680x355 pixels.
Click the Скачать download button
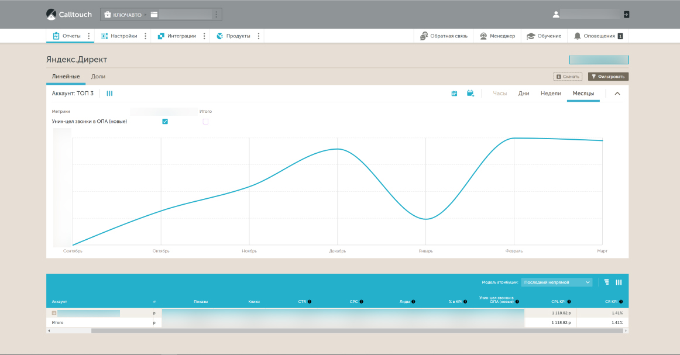(x=568, y=76)
